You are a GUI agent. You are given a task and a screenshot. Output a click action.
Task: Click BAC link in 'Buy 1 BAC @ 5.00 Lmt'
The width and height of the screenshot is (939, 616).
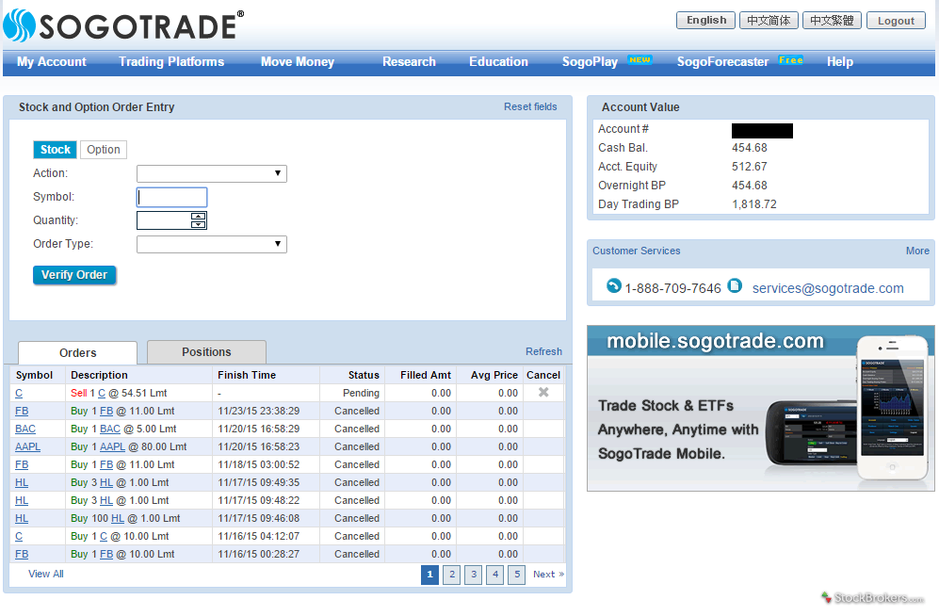point(110,429)
